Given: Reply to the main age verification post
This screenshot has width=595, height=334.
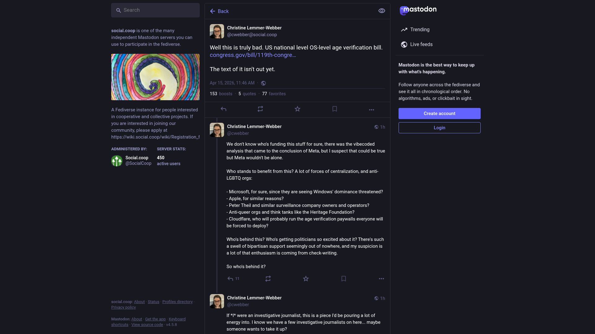Looking at the screenshot, I should tap(223, 109).
